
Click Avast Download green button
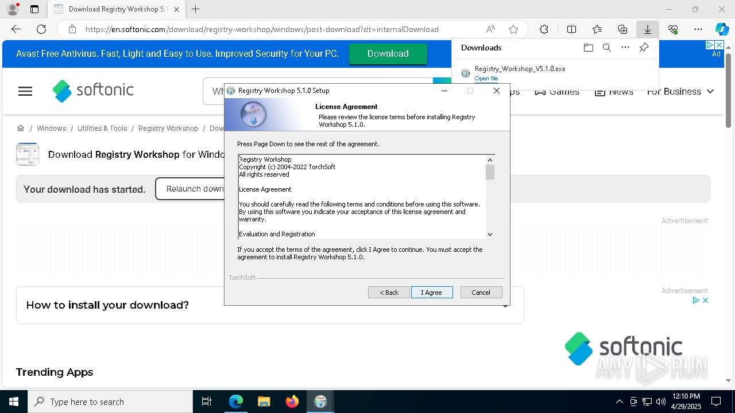click(x=388, y=53)
